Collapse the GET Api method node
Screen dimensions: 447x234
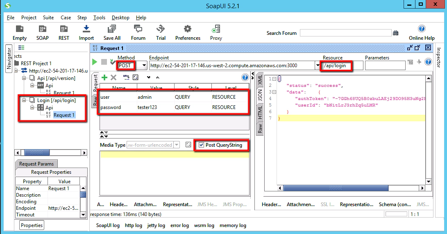pos(32,85)
